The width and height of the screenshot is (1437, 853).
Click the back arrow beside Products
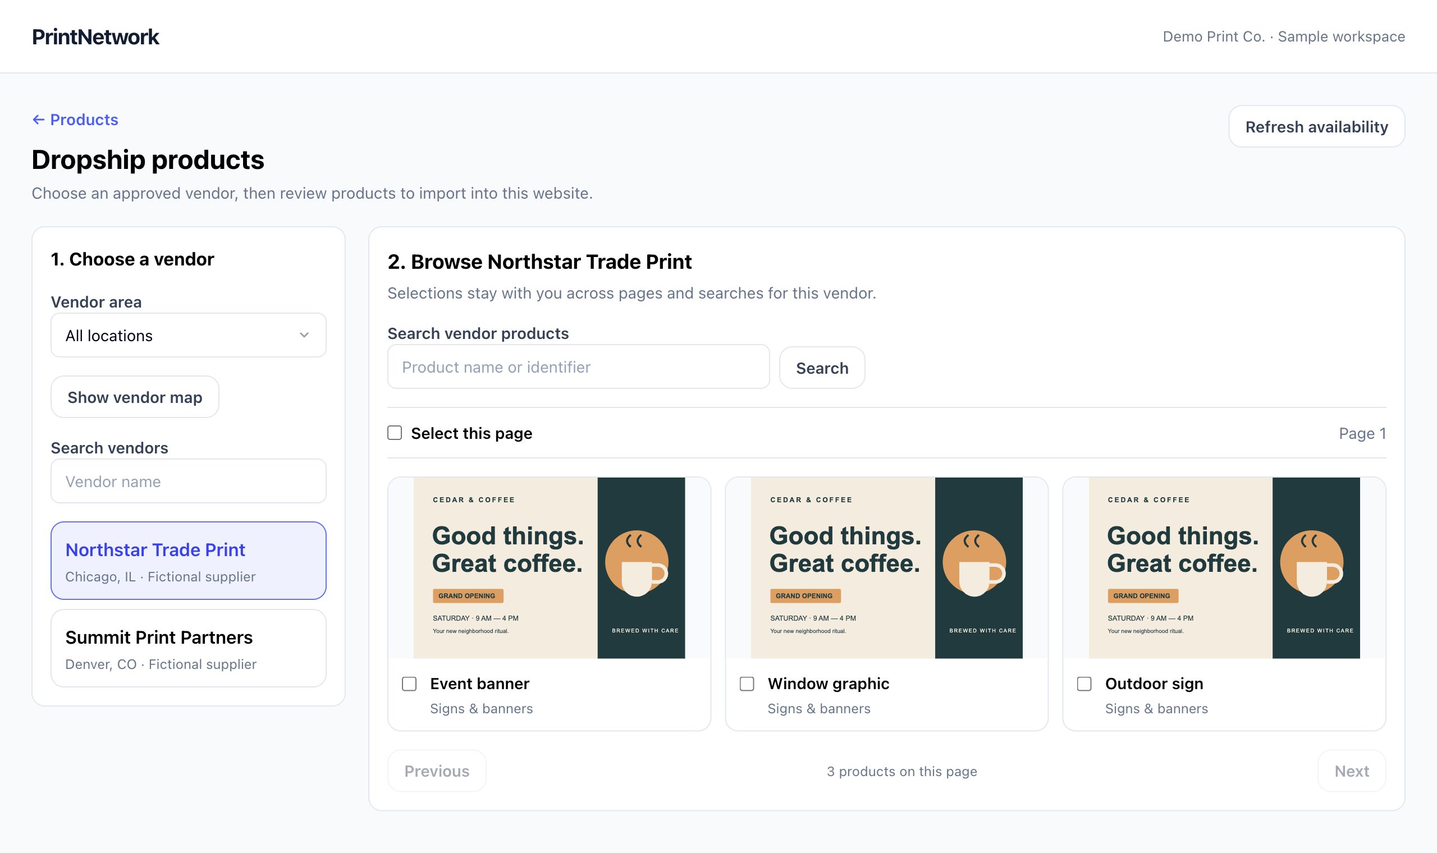click(39, 120)
